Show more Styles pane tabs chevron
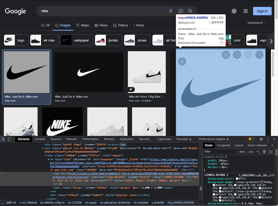This screenshot has height=206, width=278. pyautogui.click(x=272, y=145)
